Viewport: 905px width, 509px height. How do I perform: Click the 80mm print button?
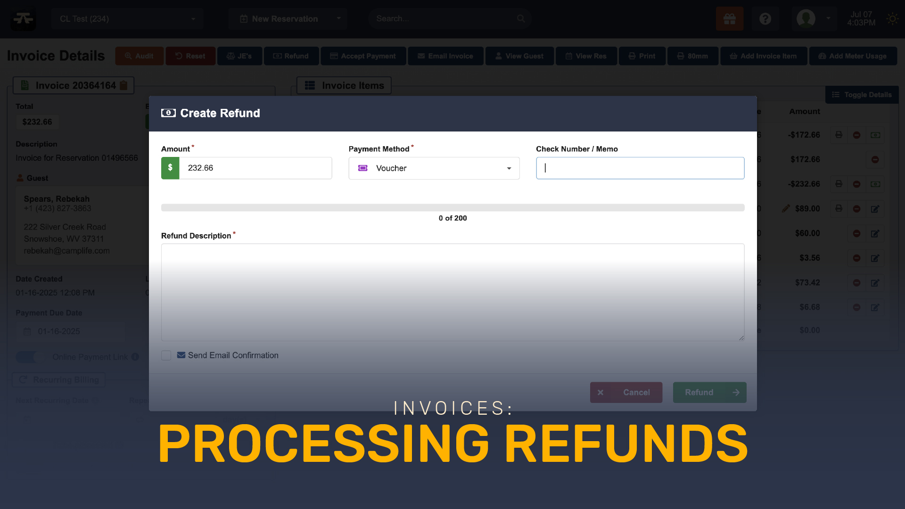tap(692, 56)
